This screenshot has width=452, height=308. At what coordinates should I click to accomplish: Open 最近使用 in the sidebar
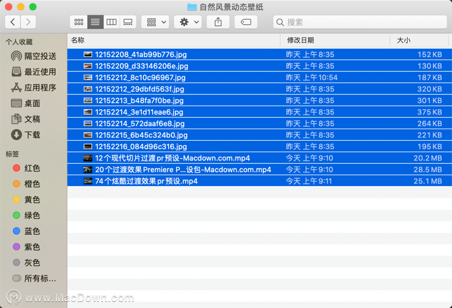click(x=33, y=72)
